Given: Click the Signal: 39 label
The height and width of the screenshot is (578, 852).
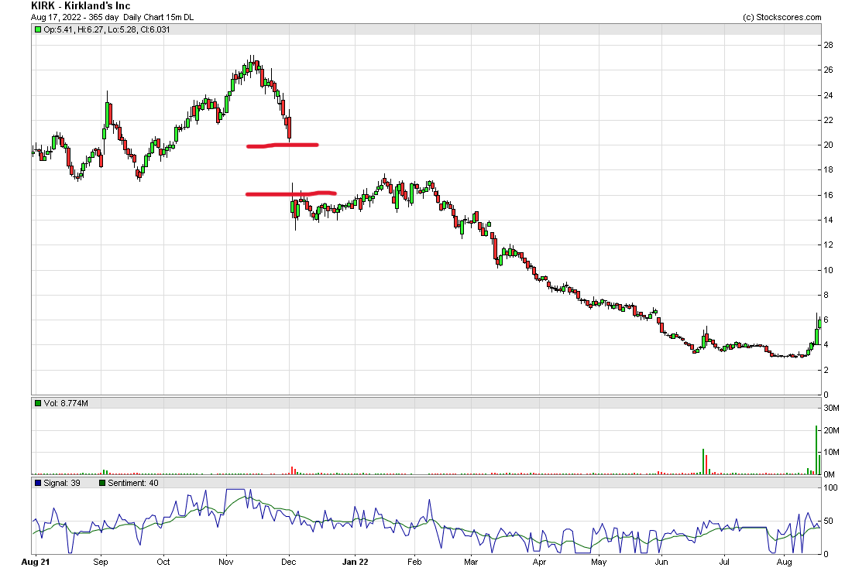Looking at the screenshot, I should coord(61,483).
